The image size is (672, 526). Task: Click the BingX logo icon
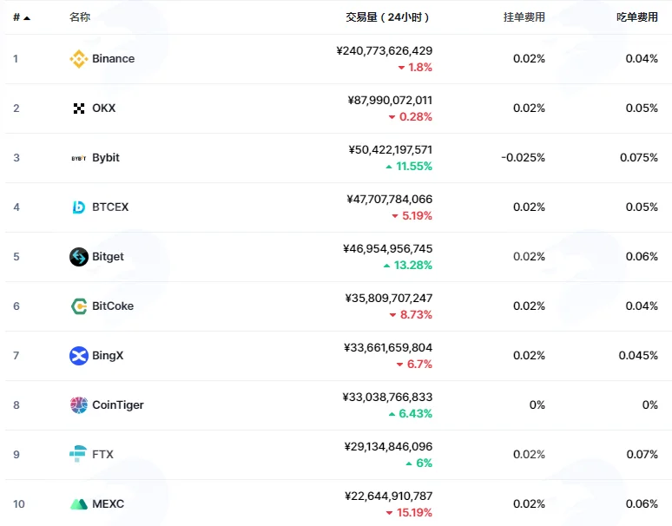pos(79,356)
